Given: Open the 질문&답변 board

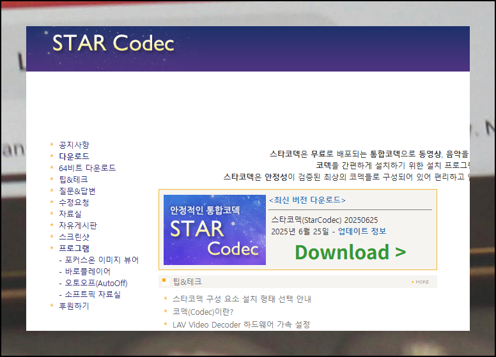Looking at the screenshot, I should (x=77, y=191).
